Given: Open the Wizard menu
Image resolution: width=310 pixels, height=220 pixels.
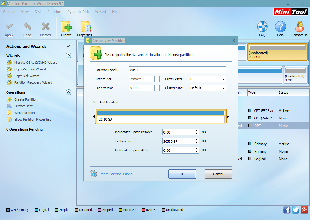Looking at the screenshot, I should pyautogui.click(x=101, y=12).
